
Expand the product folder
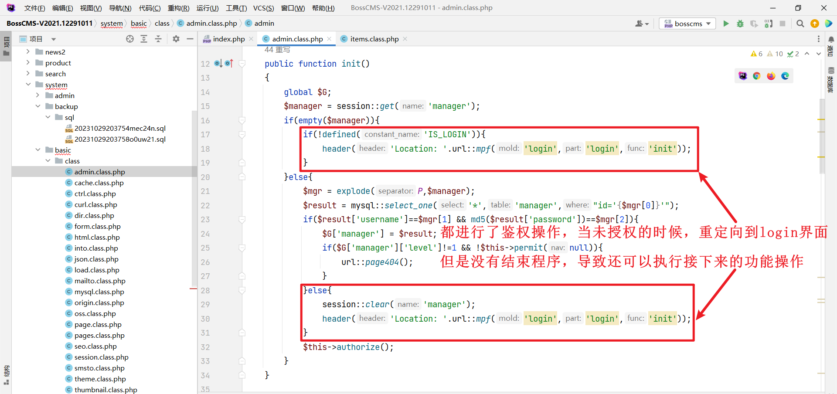[28, 63]
